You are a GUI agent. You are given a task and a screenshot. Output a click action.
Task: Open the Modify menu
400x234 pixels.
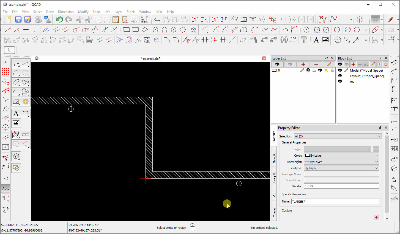point(83,12)
